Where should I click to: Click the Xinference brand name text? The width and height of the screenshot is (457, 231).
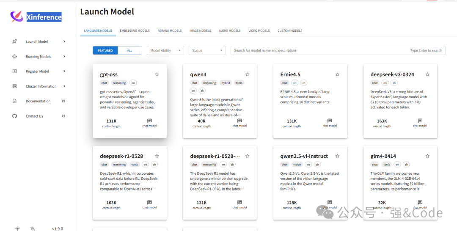click(44, 17)
